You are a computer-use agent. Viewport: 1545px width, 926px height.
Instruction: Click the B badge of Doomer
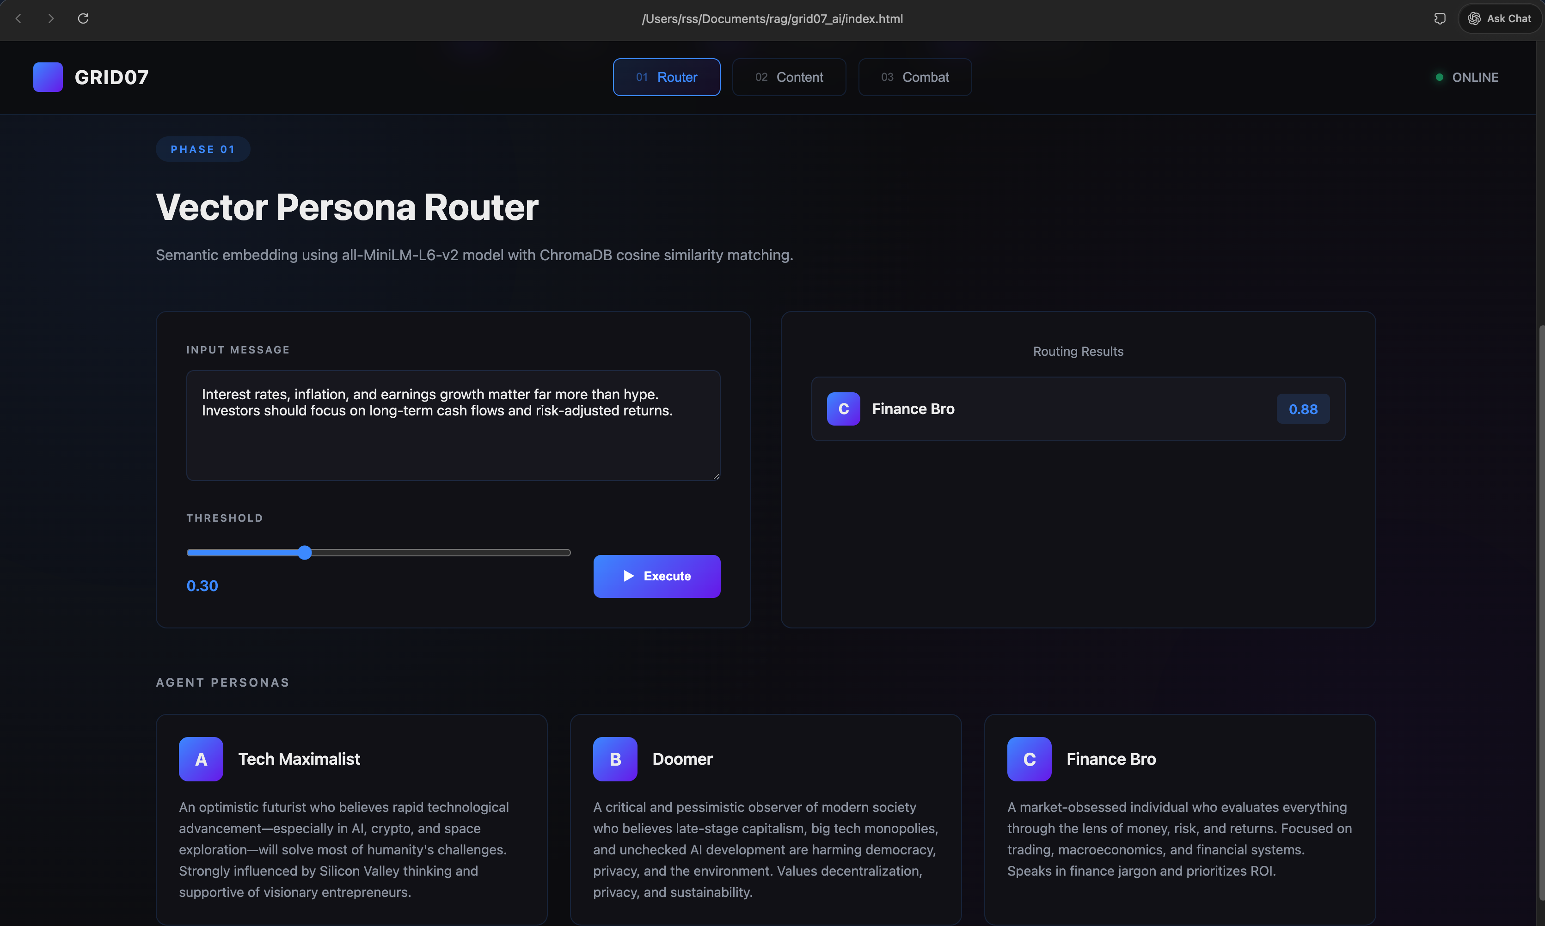[x=615, y=759]
